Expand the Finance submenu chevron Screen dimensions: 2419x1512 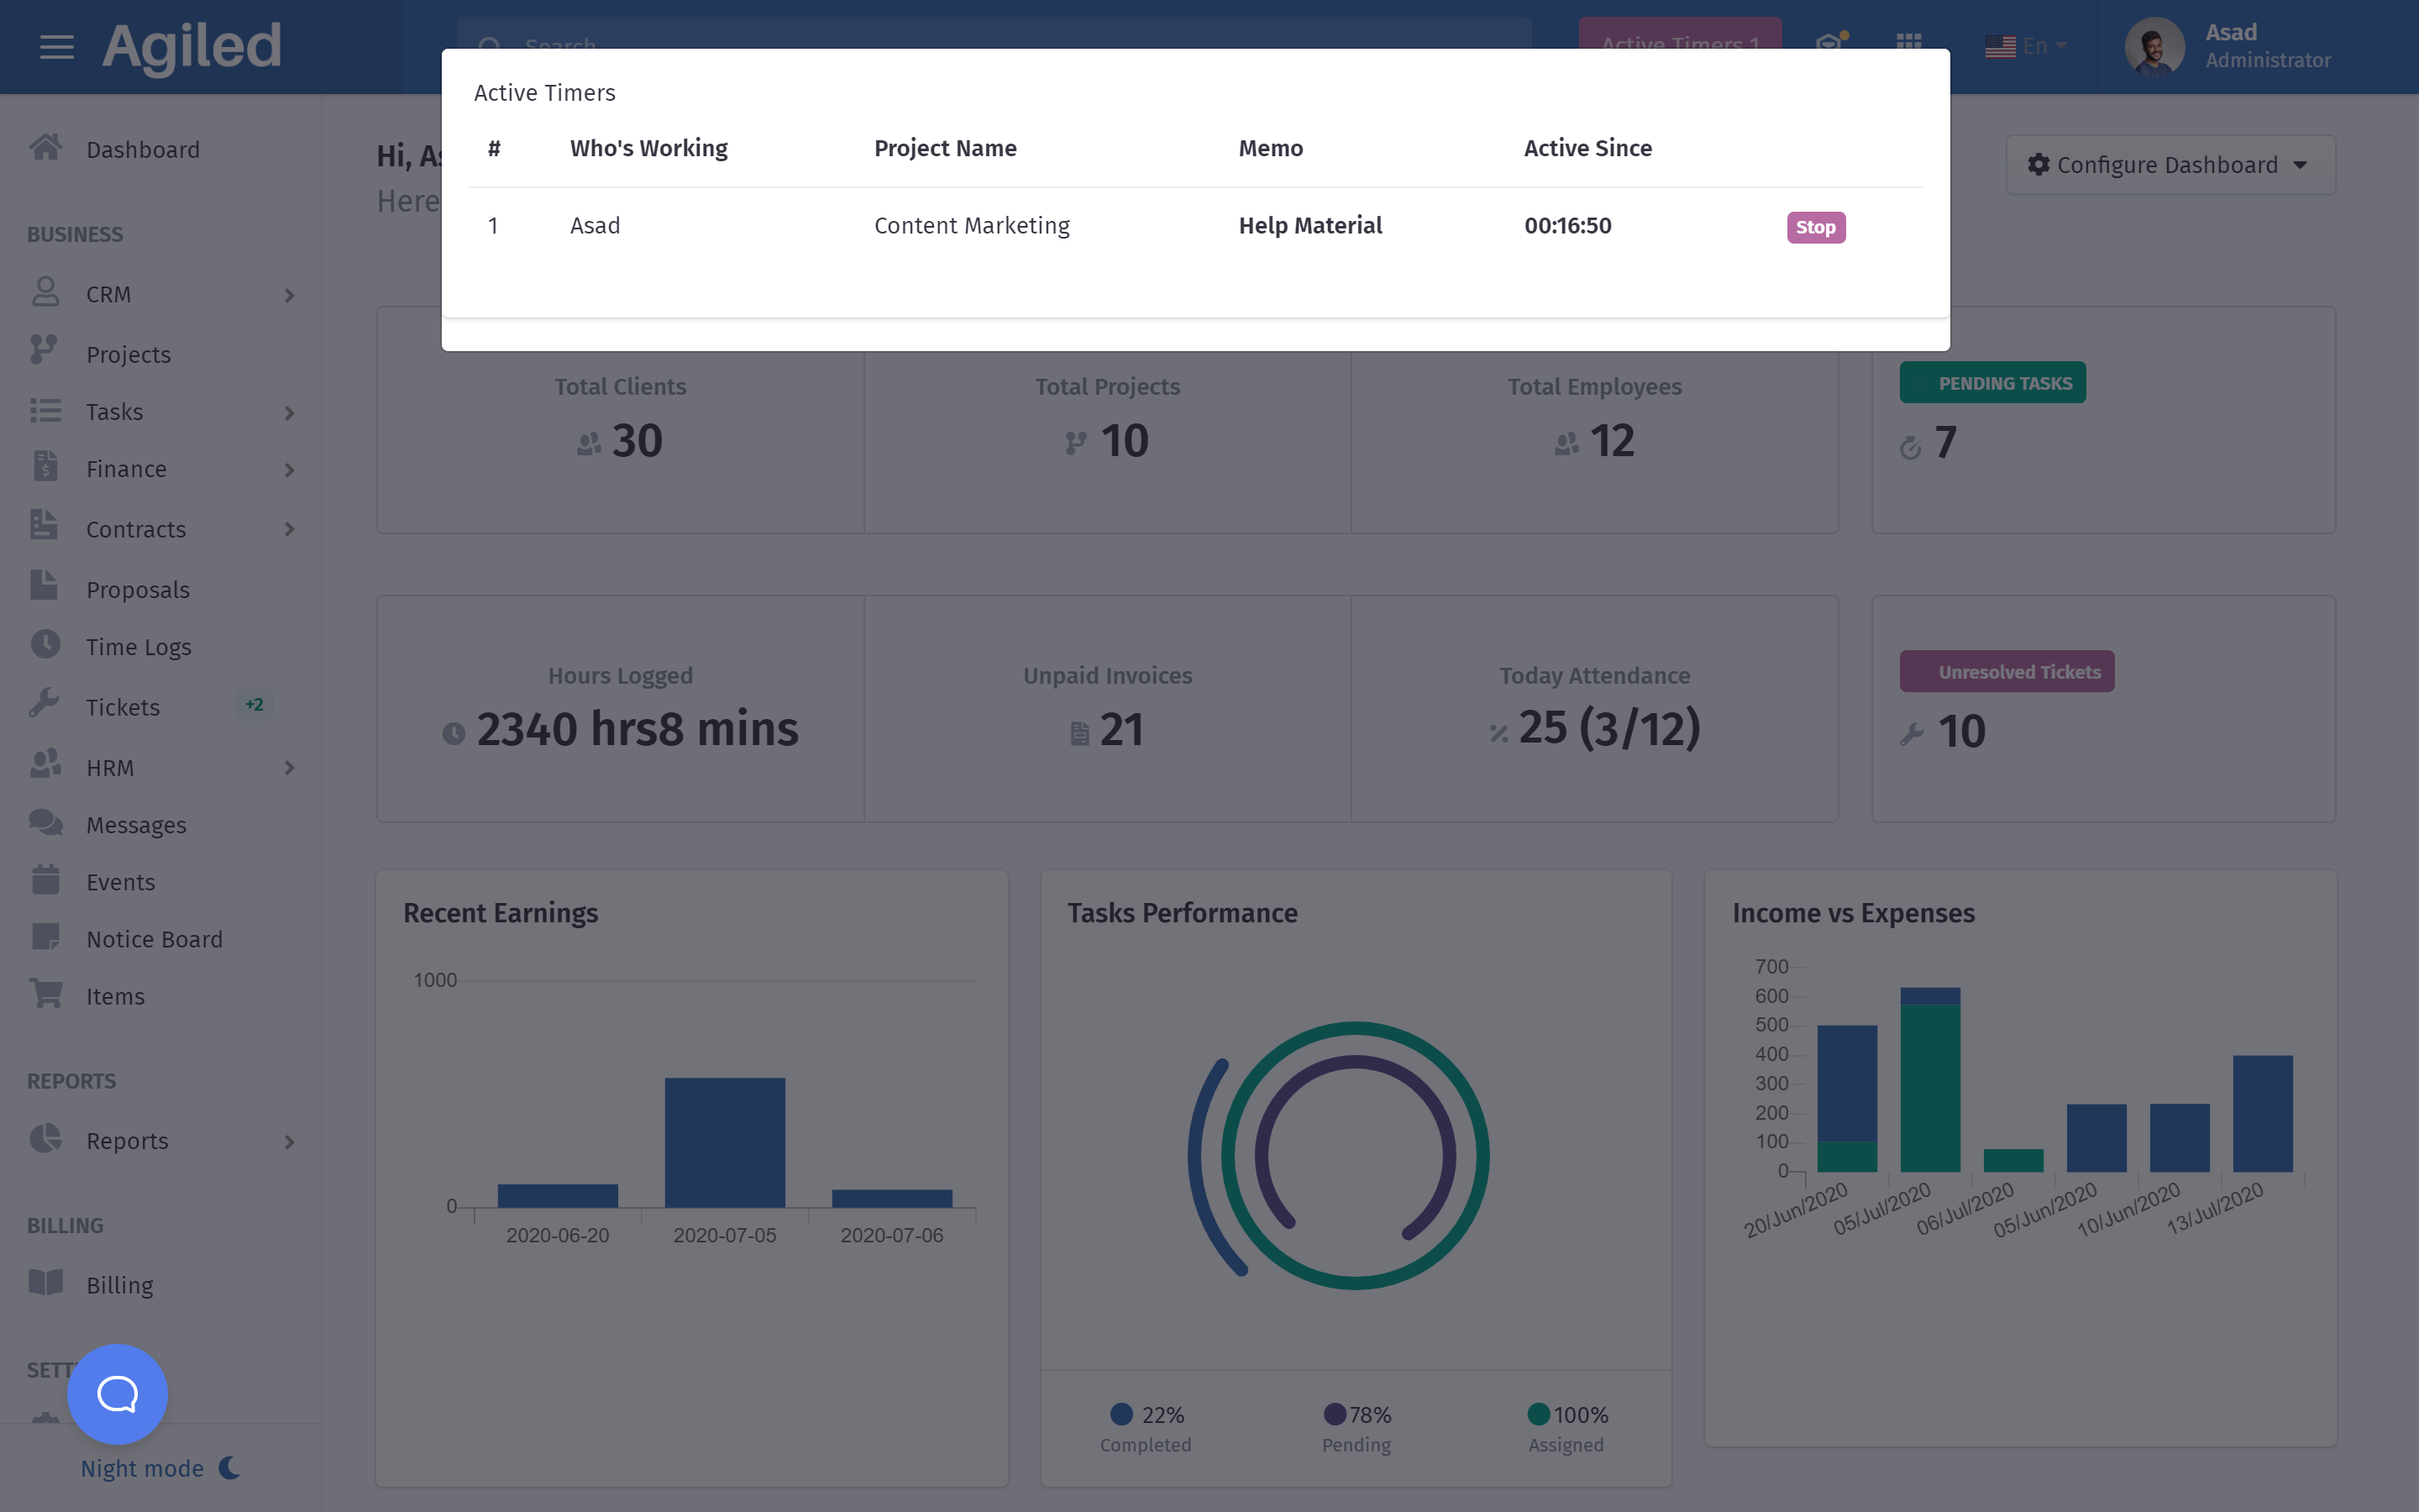pyautogui.click(x=289, y=470)
